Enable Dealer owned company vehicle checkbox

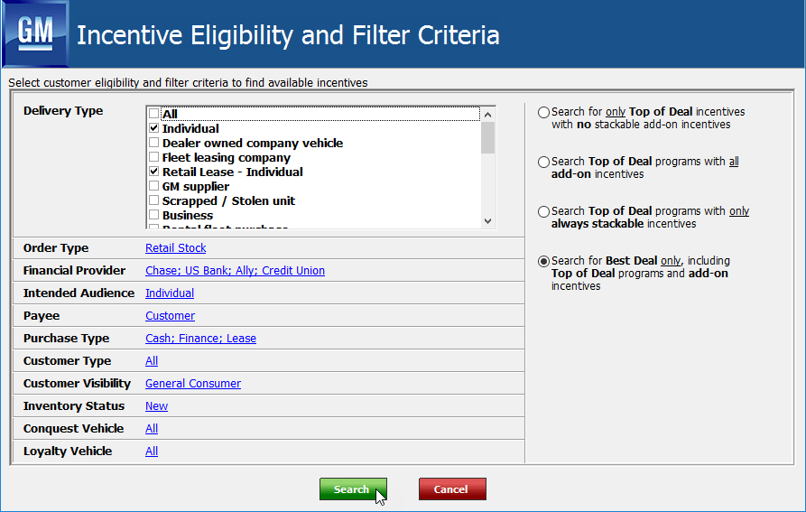point(153,143)
